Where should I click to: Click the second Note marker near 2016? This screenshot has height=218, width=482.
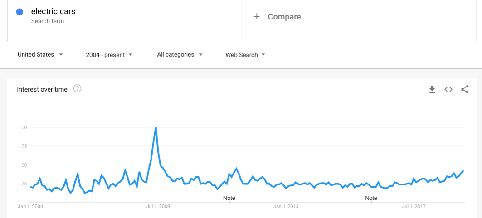click(x=371, y=198)
